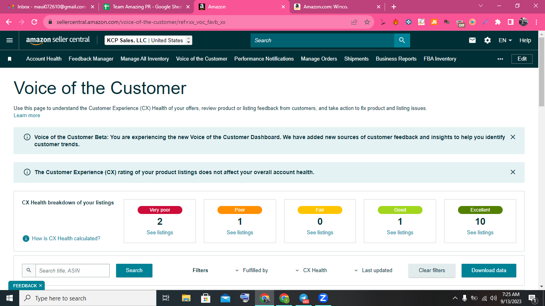545x306 pixels.
Task: Click the Seller Central header search field
Action: 322,40
